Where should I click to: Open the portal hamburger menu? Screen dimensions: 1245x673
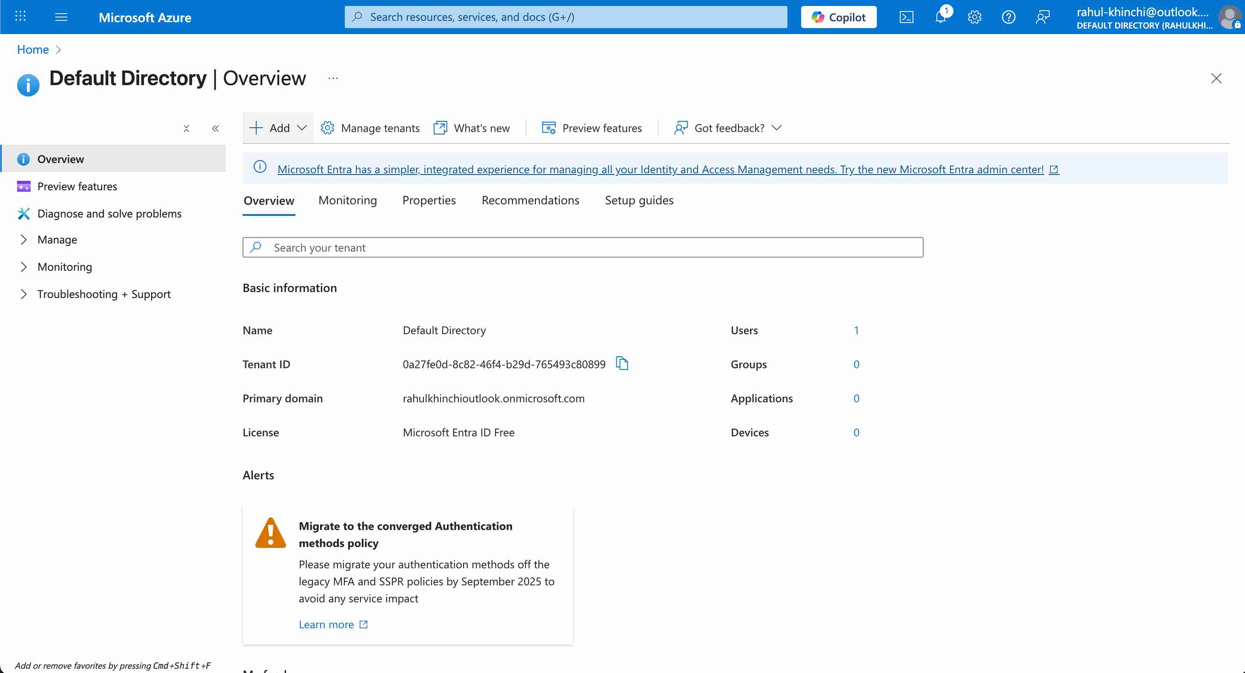(x=61, y=17)
